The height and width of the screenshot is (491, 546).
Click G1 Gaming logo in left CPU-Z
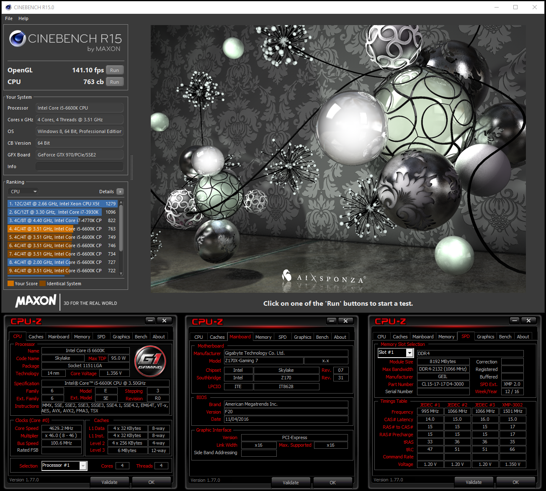150,361
